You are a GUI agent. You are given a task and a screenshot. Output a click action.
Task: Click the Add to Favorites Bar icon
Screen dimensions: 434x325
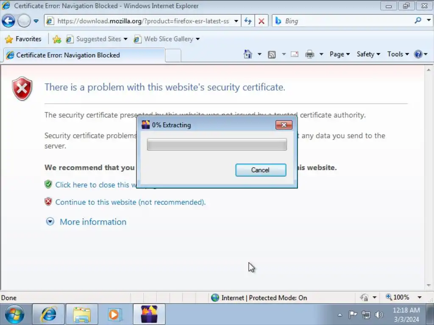click(57, 39)
